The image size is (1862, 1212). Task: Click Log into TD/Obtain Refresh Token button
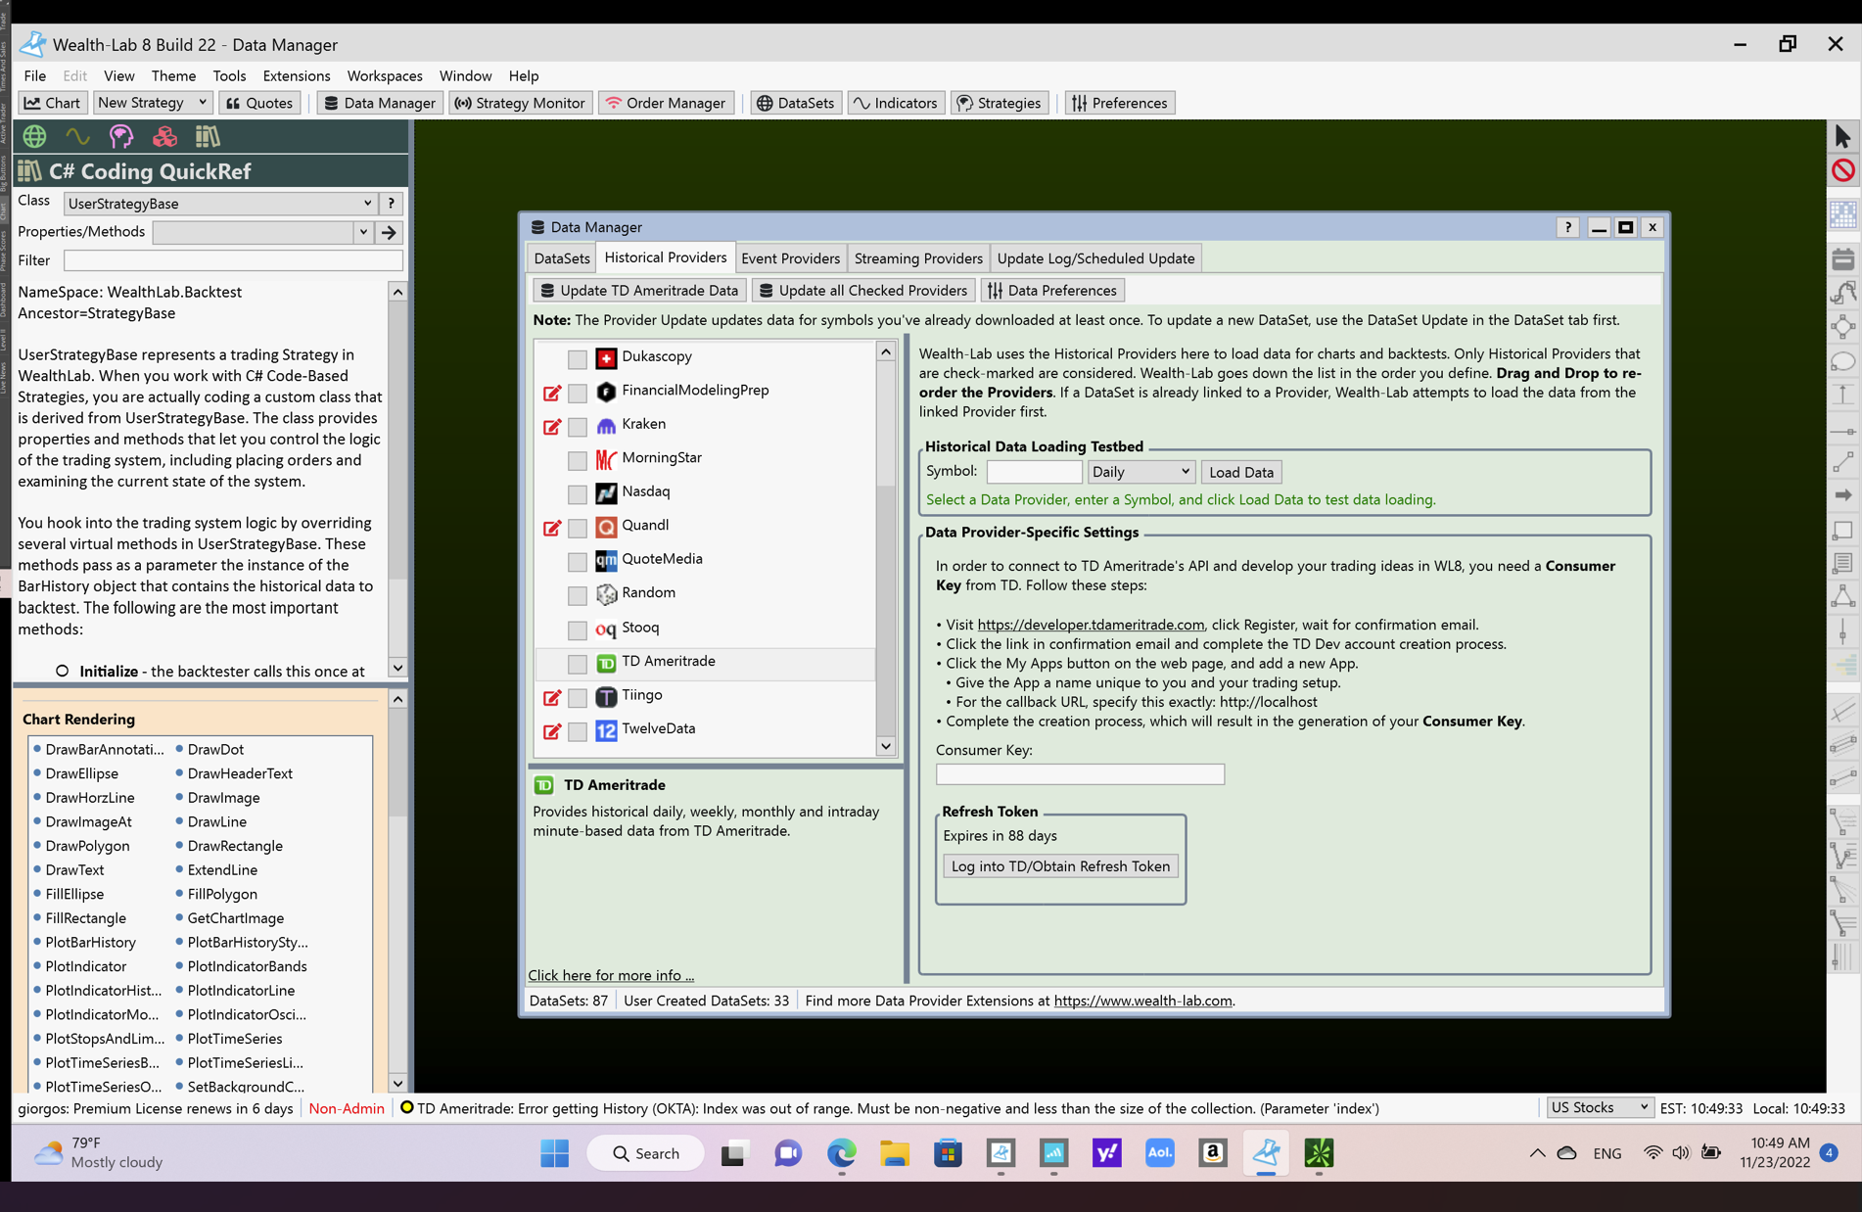click(x=1060, y=866)
